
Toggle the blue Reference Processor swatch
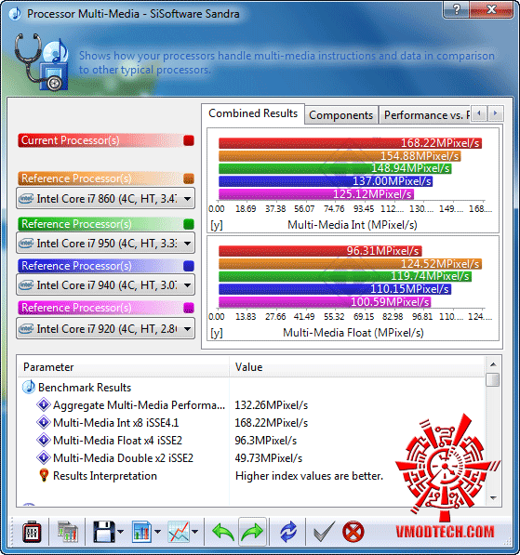pyautogui.click(x=189, y=266)
